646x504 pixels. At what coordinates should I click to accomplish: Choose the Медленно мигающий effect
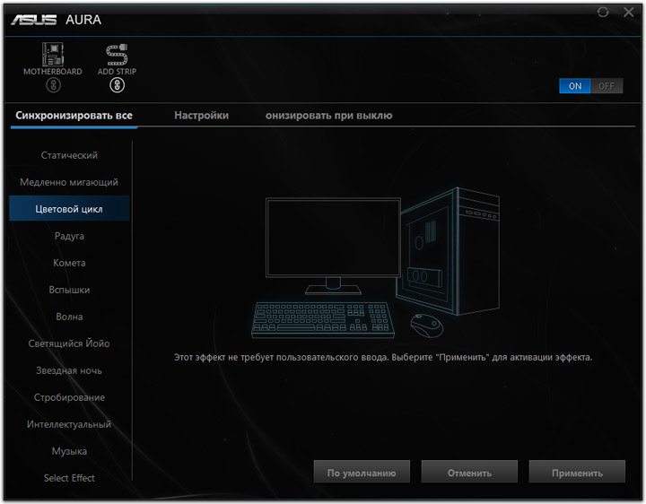click(x=69, y=182)
